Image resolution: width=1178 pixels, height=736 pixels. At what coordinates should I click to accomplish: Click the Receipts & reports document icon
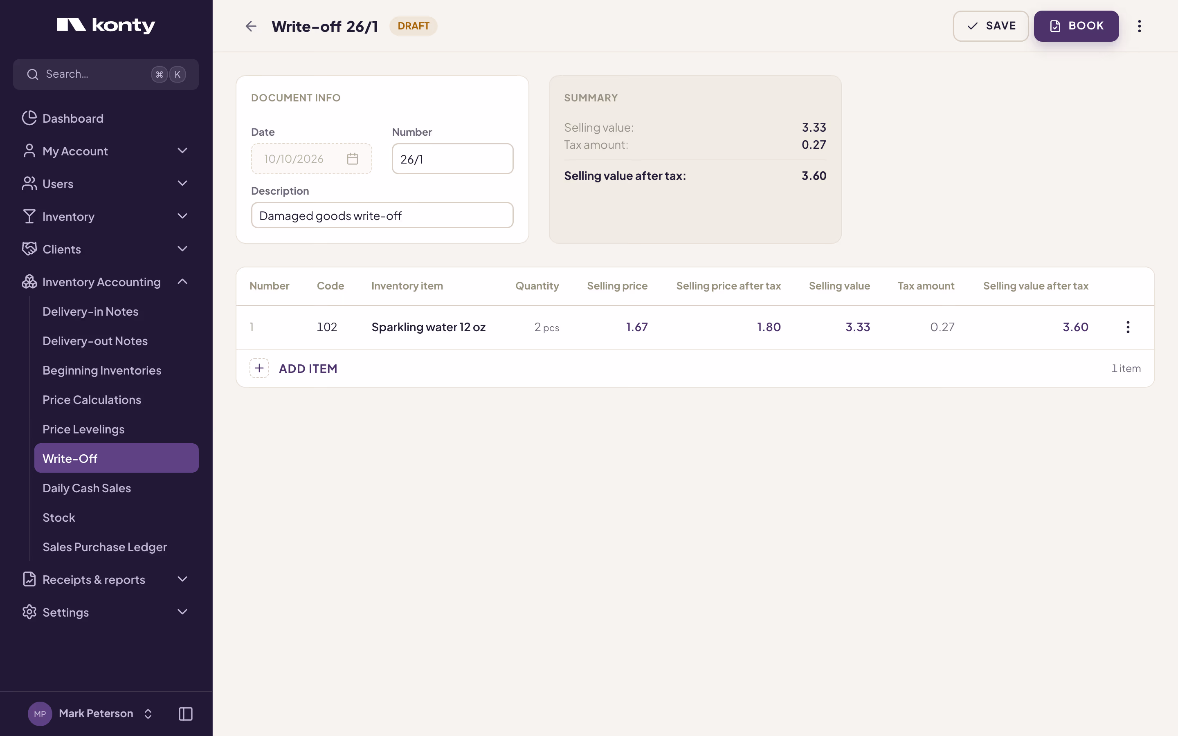point(29,579)
